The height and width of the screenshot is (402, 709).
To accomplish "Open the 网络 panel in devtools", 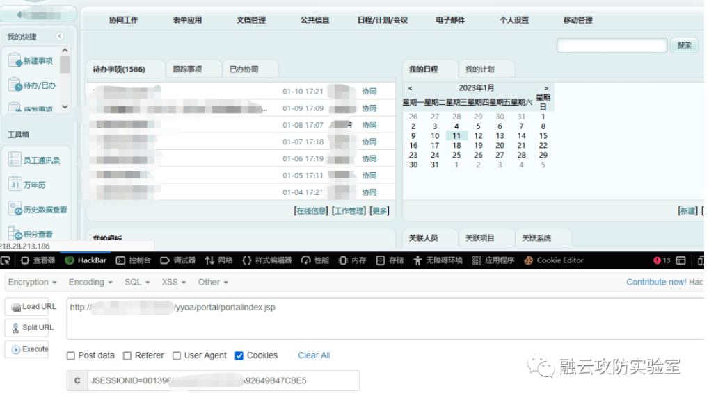I will click(x=224, y=260).
